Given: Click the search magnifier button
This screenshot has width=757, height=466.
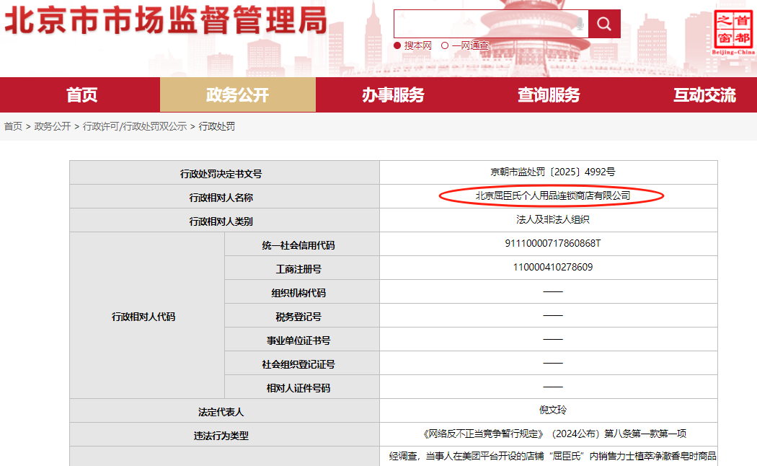Looking at the screenshot, I should click(x=604, y=24).
